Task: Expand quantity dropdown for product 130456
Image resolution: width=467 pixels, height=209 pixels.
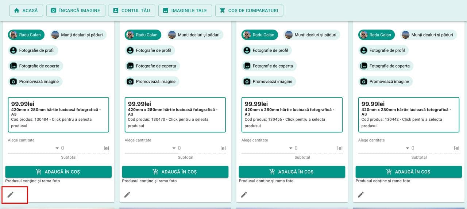Action: [291, 148]
